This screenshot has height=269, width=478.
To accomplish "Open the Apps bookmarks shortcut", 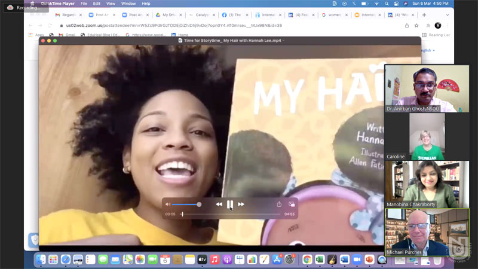I will click(x=36, y=35).
